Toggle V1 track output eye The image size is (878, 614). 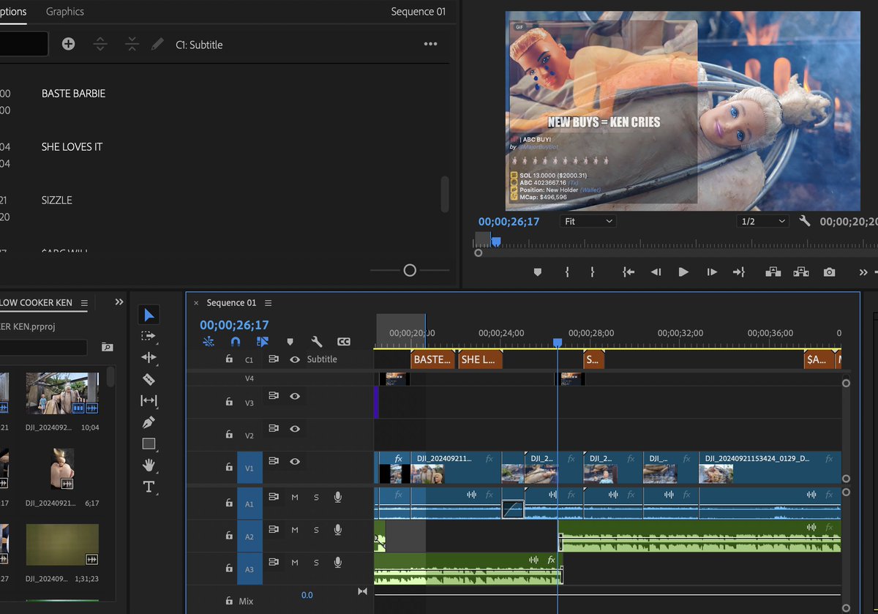[x=295, y=461]
